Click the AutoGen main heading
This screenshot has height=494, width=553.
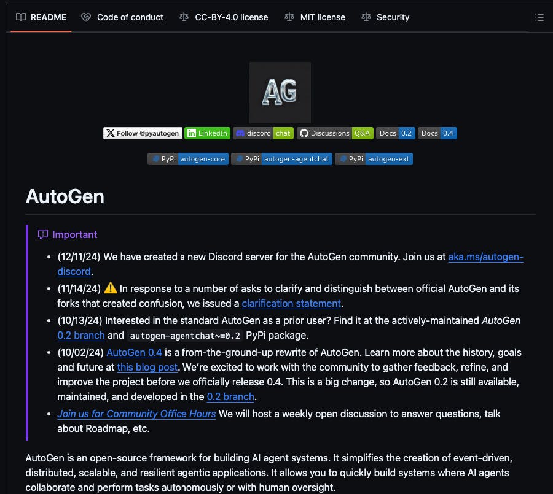coord(65,196)
